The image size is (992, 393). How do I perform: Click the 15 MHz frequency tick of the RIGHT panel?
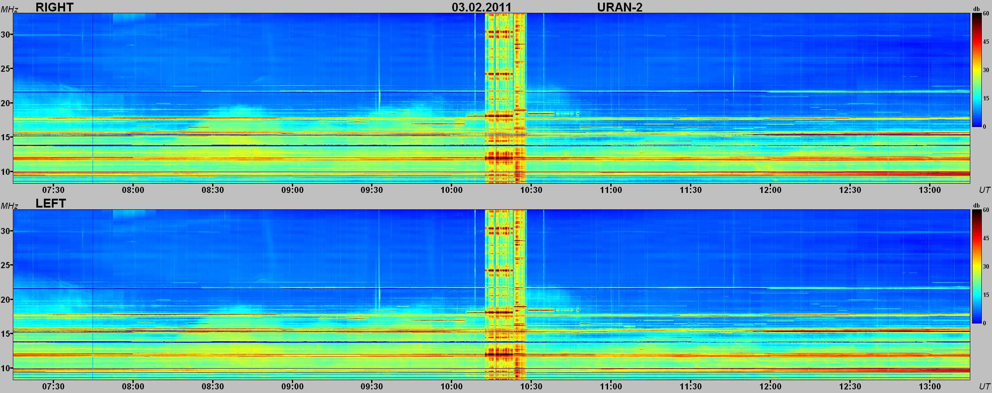click(6, 138)
